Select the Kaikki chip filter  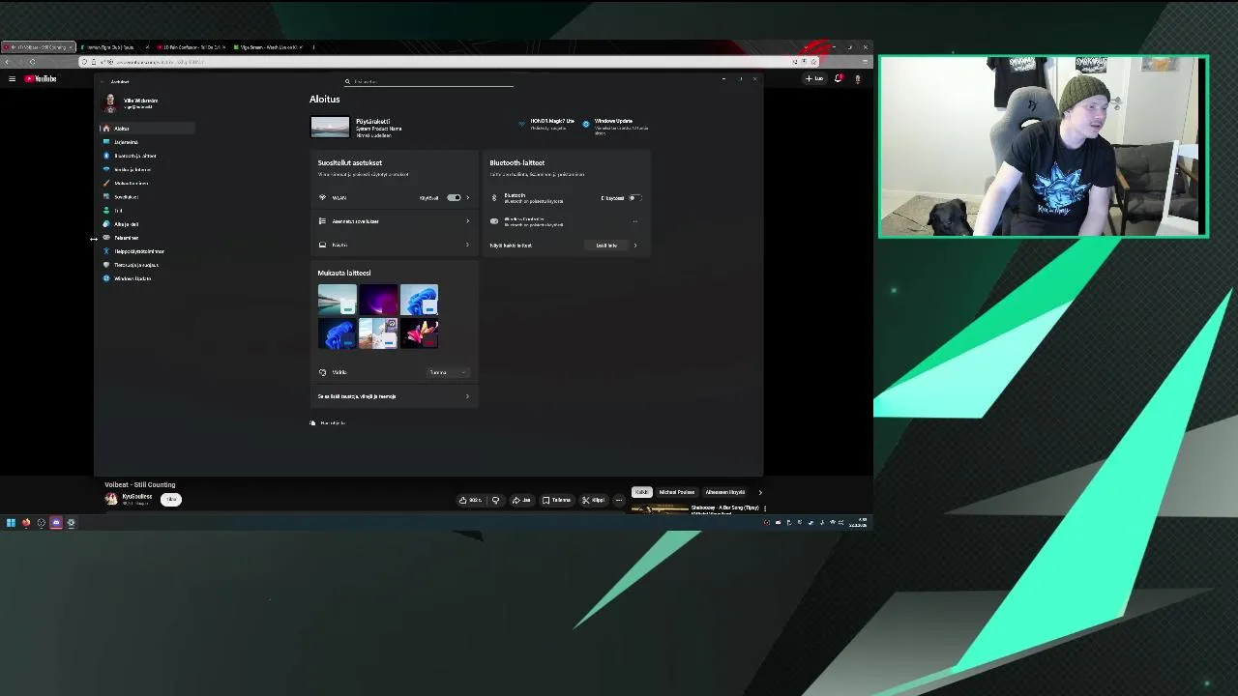642,492
